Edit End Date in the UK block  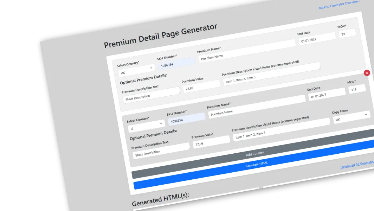pos(317,38)
